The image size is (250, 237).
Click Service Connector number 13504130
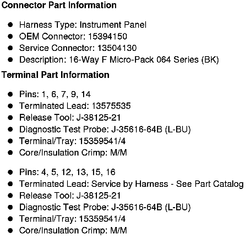point(117,48)
